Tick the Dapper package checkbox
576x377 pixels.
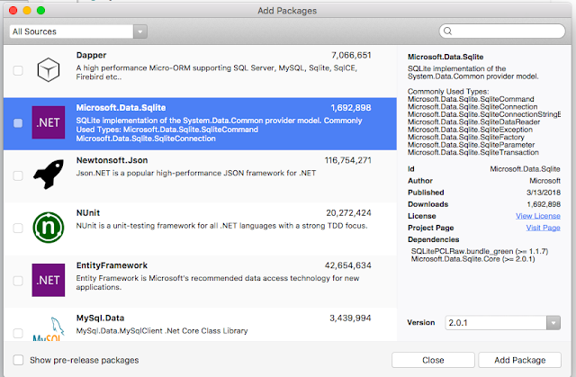pos(19,70)
